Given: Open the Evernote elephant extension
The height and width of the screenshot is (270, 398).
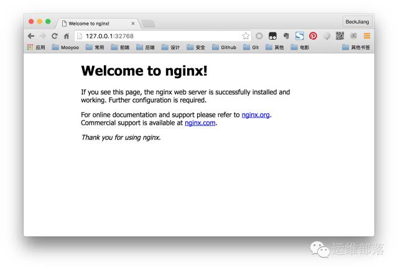Looking at the screenshot, I should (286, 36).
